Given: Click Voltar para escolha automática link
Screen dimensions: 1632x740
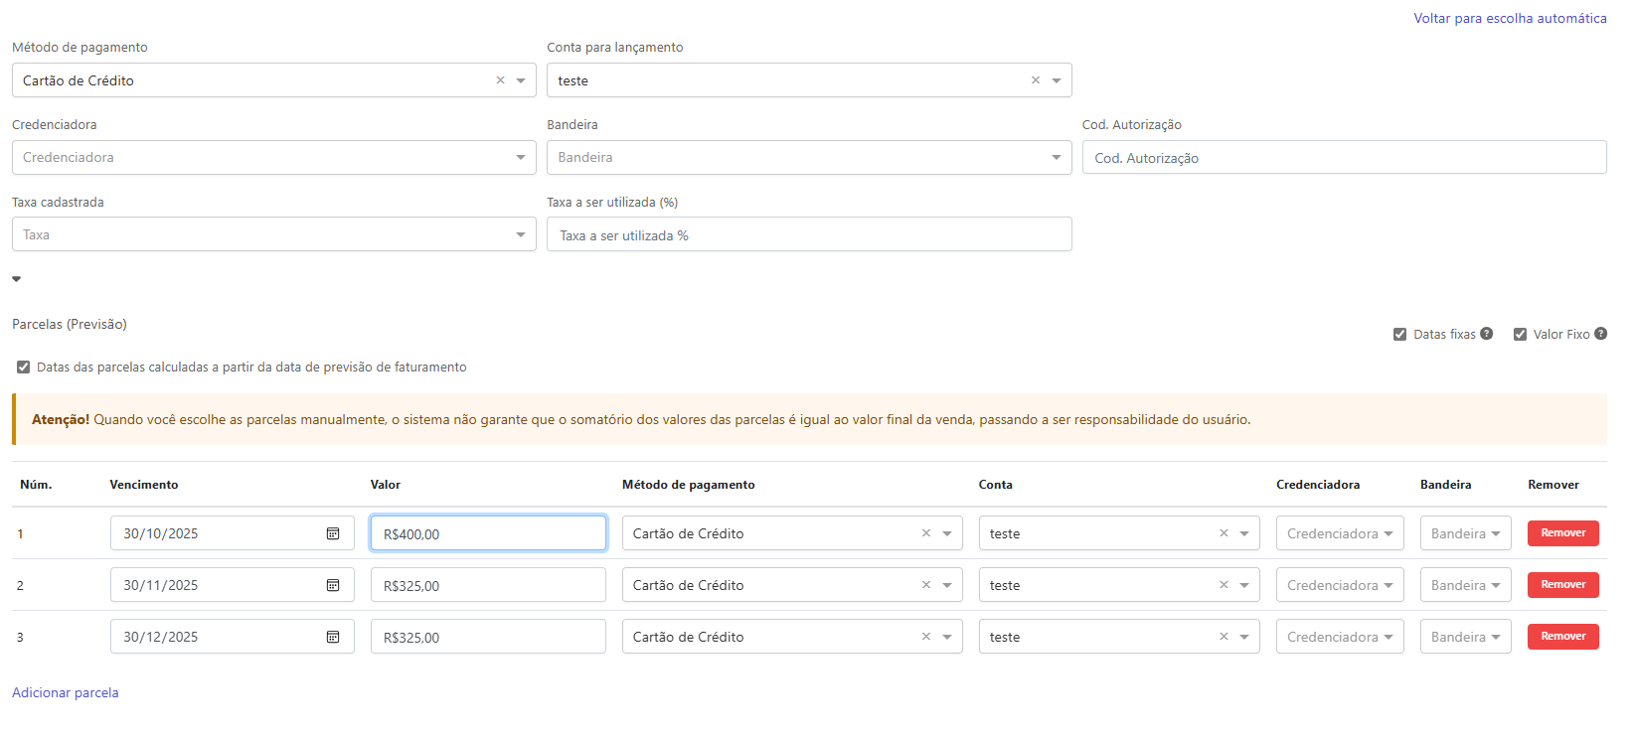Looking at the screenshot, I should coord(1510,18).
